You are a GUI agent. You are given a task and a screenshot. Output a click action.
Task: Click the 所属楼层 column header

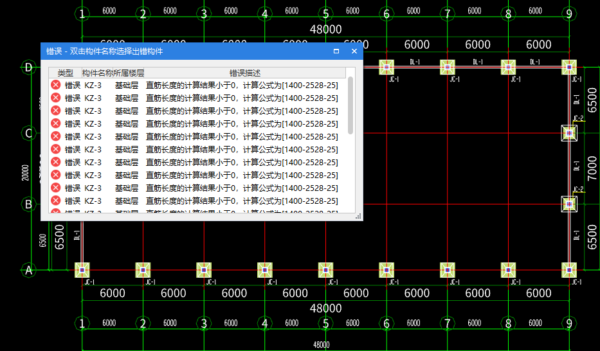128,73
